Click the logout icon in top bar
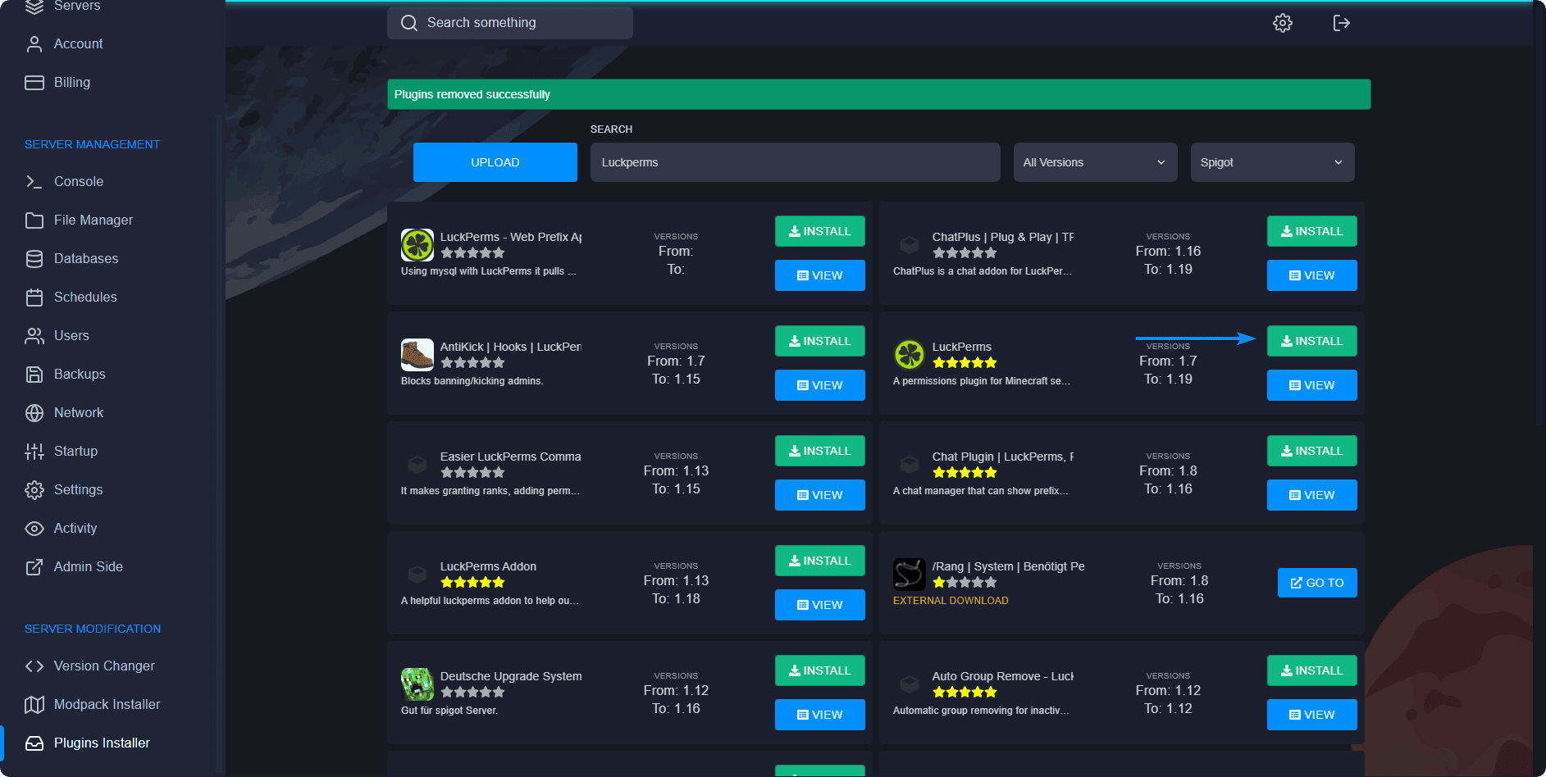This screenshot has height=777, width=1546. click(1341, 23)
